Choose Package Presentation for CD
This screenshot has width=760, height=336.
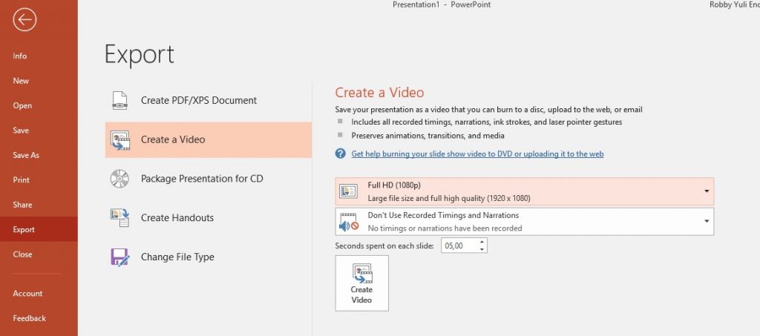tap(209, 179)
